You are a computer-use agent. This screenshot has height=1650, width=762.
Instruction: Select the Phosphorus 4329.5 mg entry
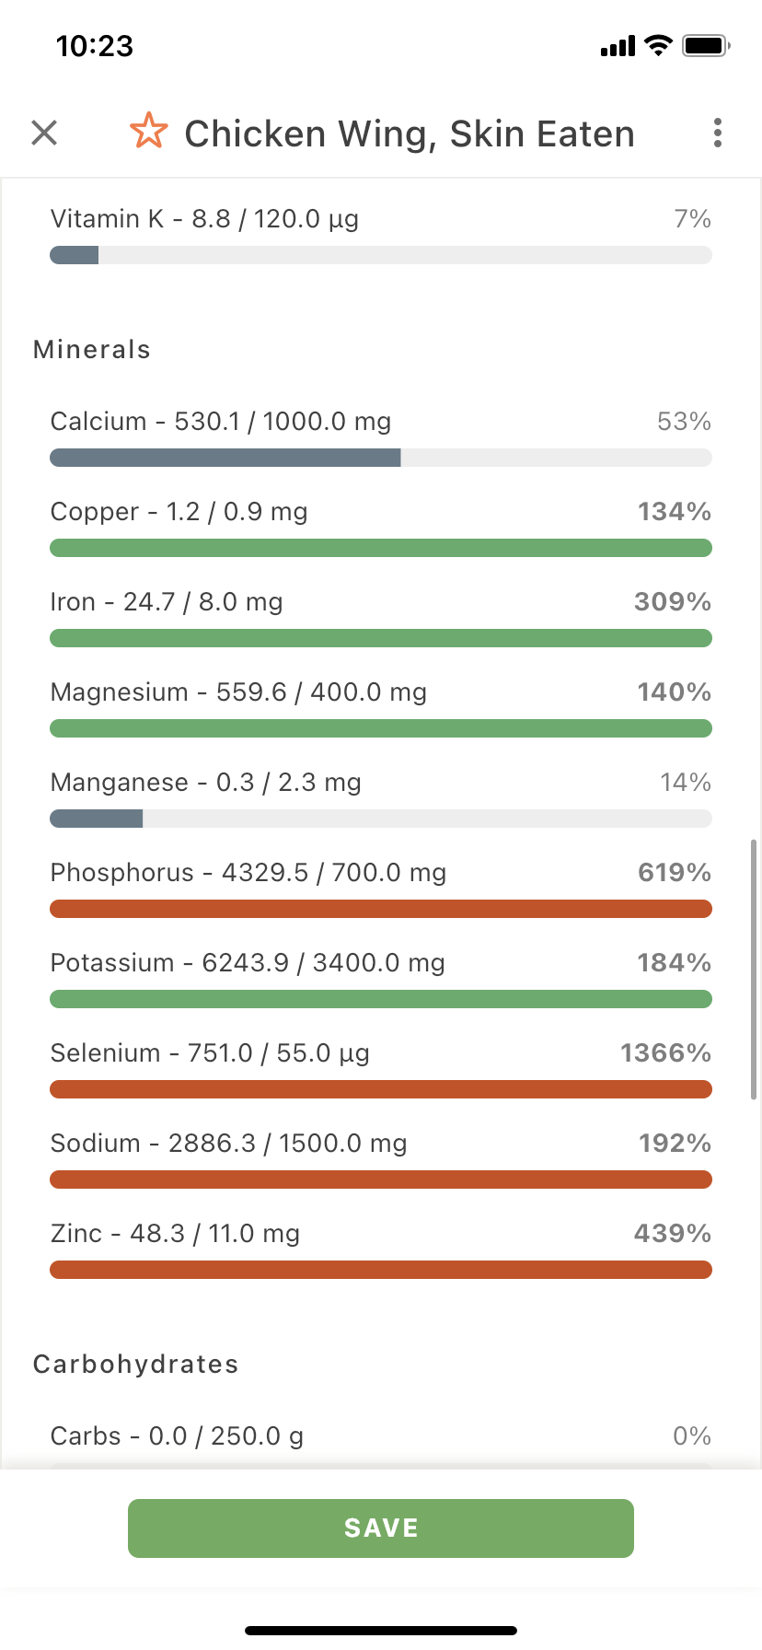pyautogui.click(x=381, y=889)
